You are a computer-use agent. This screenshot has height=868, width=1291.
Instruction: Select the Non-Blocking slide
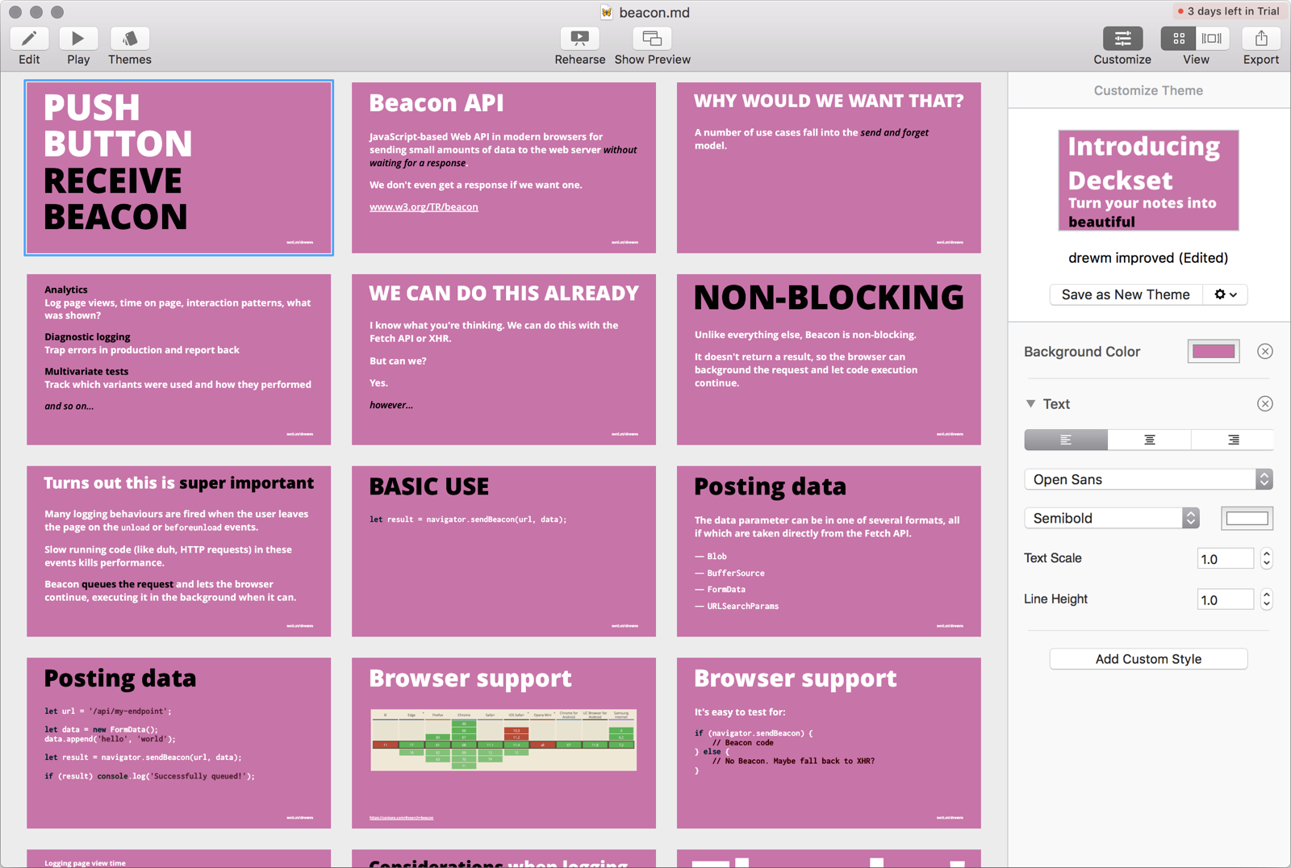coord(829,360)
